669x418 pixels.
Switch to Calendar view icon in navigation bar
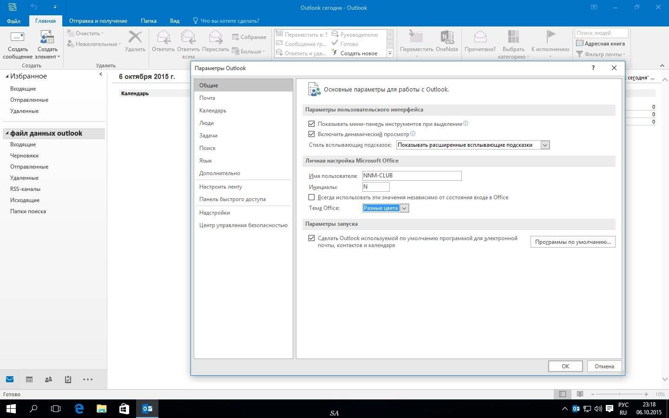pos(29,379)
